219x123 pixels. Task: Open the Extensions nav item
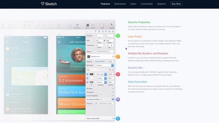coord(120,4)
